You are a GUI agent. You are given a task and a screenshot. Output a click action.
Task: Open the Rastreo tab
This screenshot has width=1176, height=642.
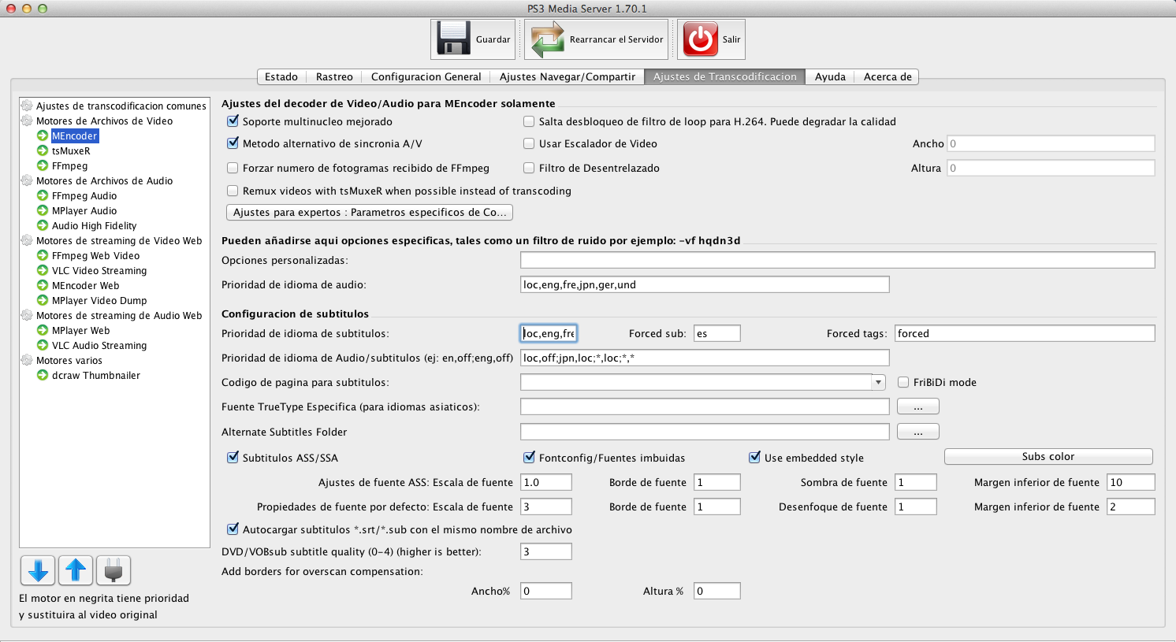point(334,76)
